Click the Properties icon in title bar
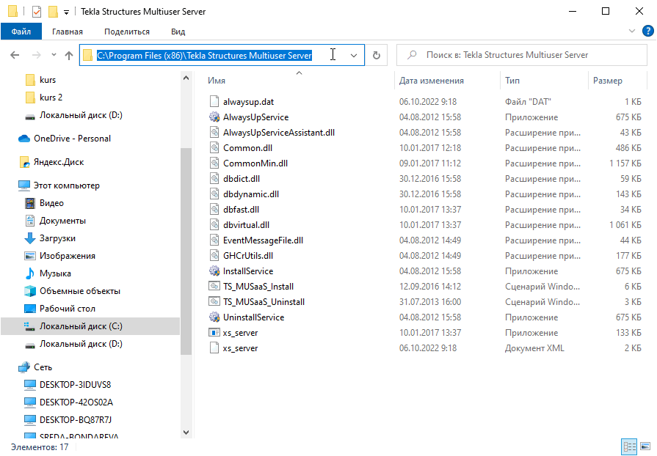This screenshot has width=657, height=456. [x=37, y=11]
